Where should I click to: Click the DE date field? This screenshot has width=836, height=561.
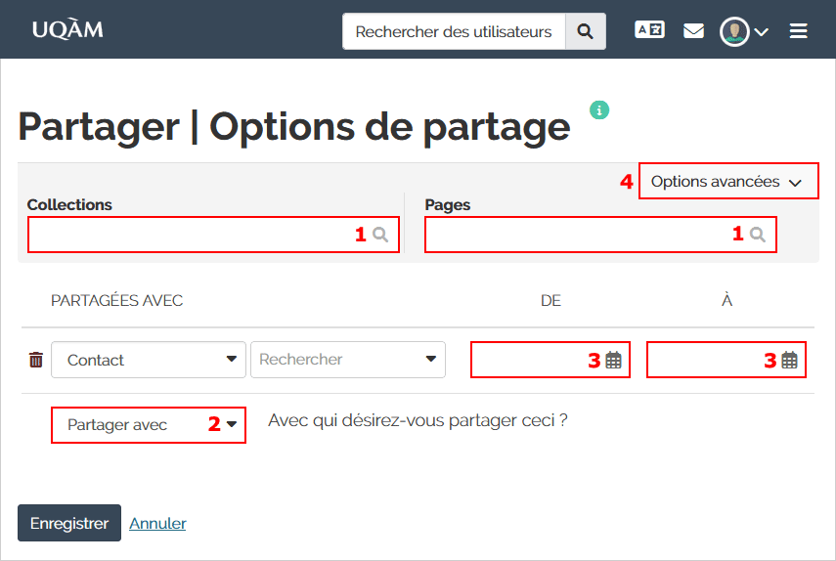[x=550, y=360]
